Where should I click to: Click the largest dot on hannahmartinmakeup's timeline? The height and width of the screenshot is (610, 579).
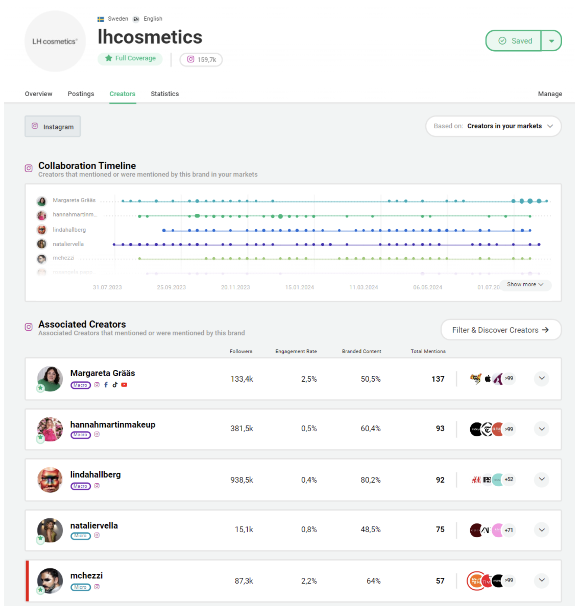280,216
